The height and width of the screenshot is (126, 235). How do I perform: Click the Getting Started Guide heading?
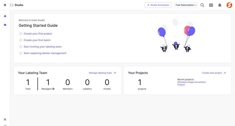(38, 26)
